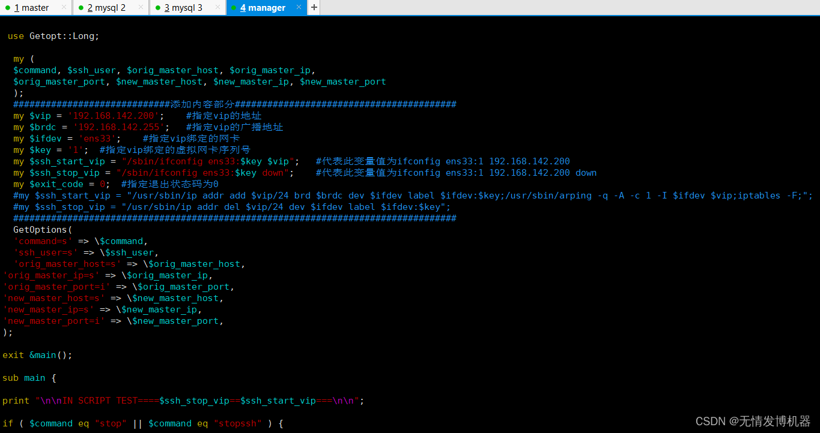Click the '#指定vip的广播地址' comment
Viewport: 820px width, 433px height.
(x=234, y=127)
